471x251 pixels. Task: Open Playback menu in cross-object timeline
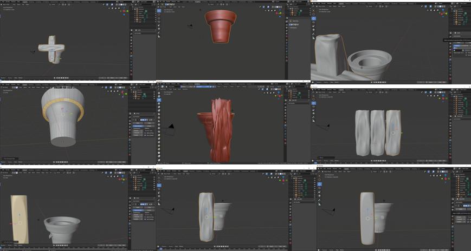point(3,78)
